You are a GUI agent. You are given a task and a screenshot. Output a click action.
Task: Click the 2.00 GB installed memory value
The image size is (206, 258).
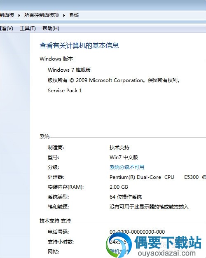coord(119,187)
